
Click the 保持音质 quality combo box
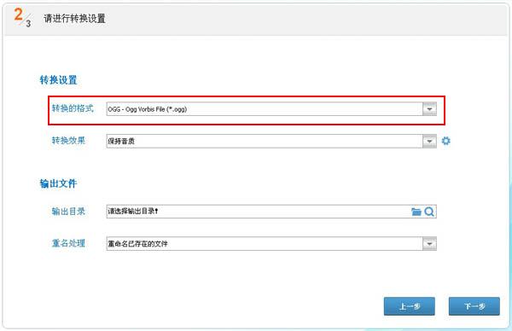pyautogui.click(x=271, y=141)
